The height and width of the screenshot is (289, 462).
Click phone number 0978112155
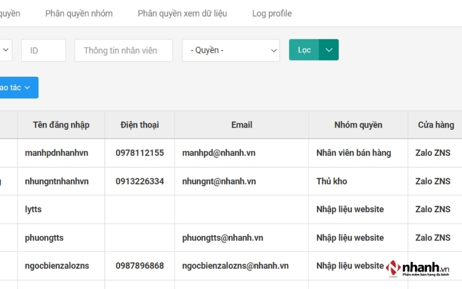click(140, 153)
